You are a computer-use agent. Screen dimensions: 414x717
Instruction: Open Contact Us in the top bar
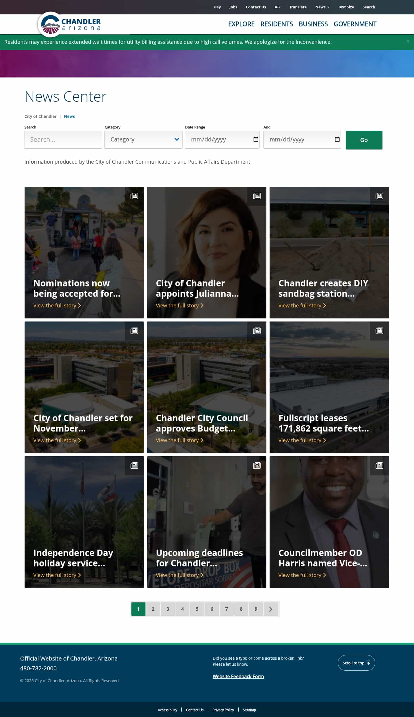(x=256, y=7)
